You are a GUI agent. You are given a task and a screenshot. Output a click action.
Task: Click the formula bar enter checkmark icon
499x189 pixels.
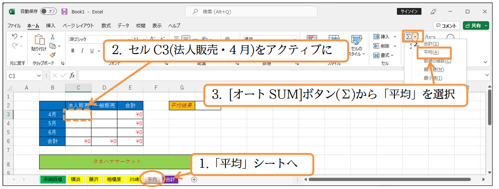coord(63,76)
